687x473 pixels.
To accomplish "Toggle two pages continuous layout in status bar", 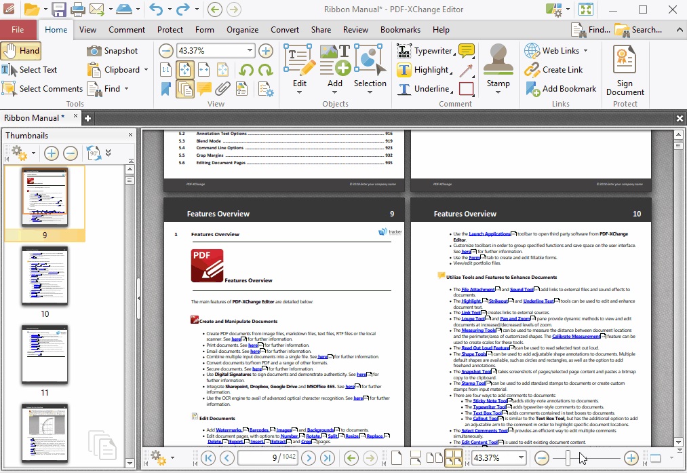I will click(454, 458).
